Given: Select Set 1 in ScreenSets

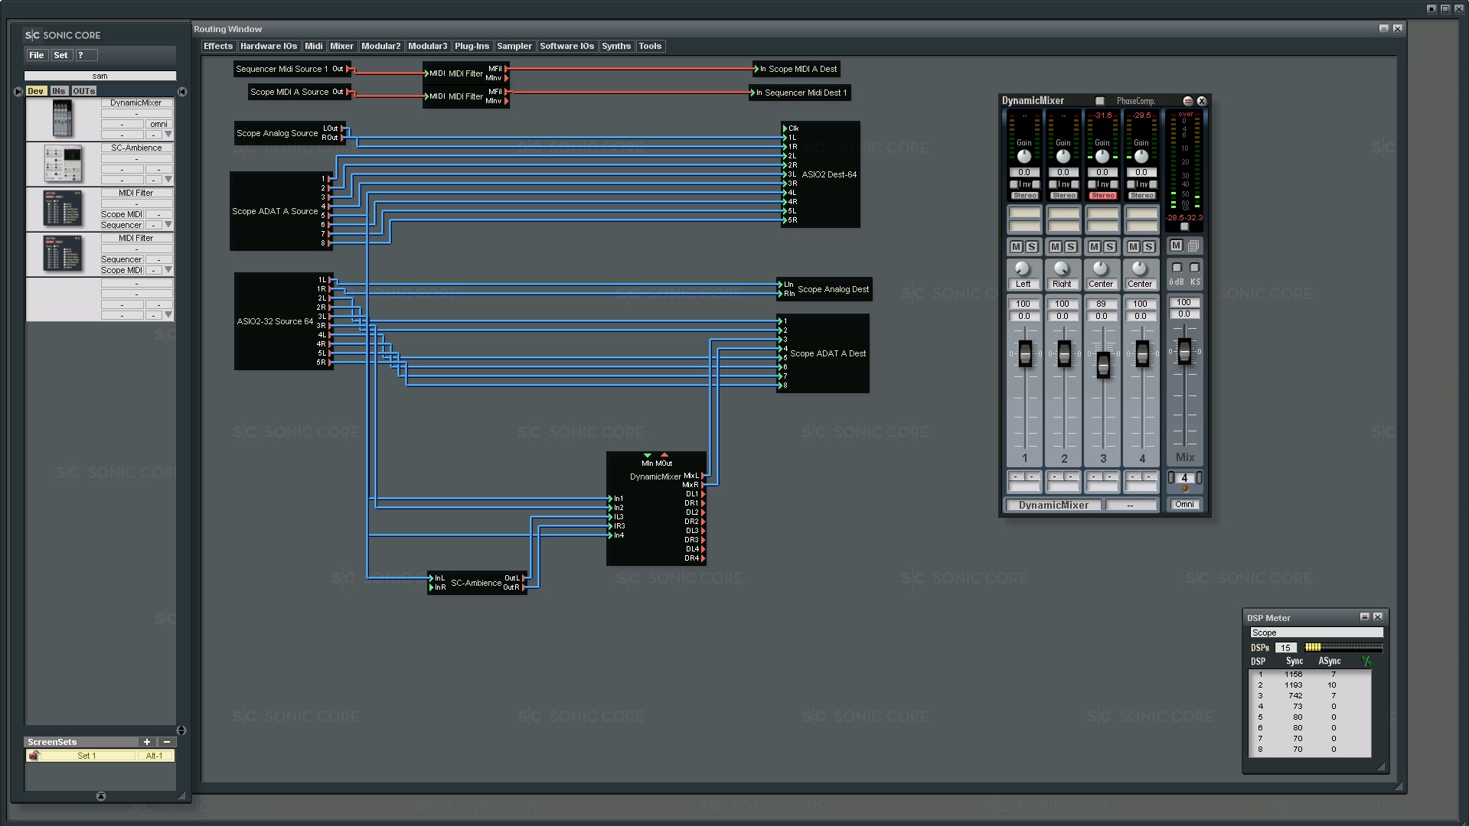Looking at the screenshot, I should (x=87, y=756).
